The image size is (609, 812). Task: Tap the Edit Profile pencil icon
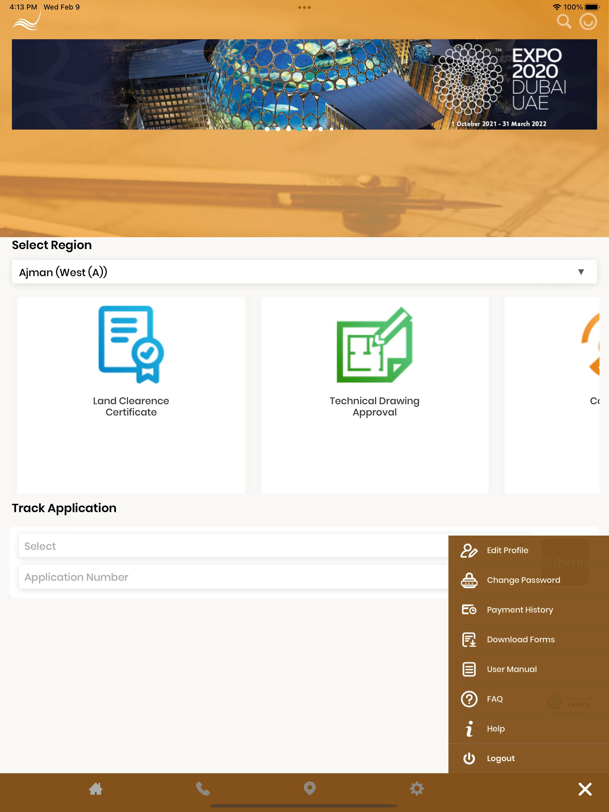pyautogui.click(x=469, y=550)
